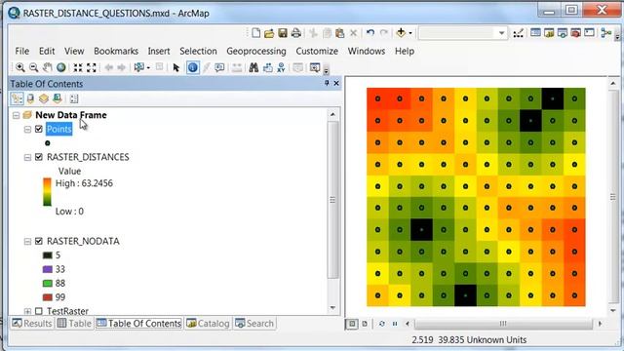Uncheck the Points layer checkbox
The height and width of the screenshot is (351, 624).
(x=39, y=129)
